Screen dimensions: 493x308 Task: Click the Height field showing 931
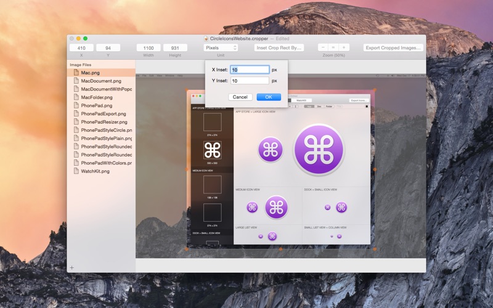[175, 47]
